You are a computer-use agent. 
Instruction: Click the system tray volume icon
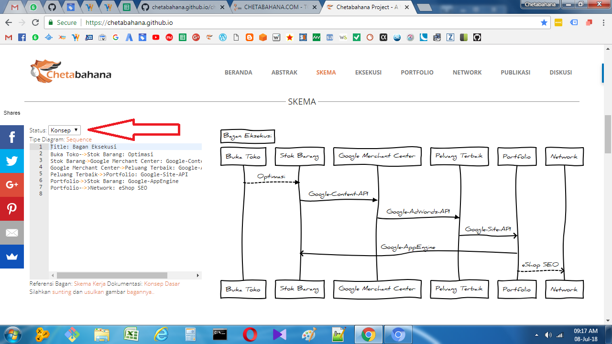click(548, 335)
